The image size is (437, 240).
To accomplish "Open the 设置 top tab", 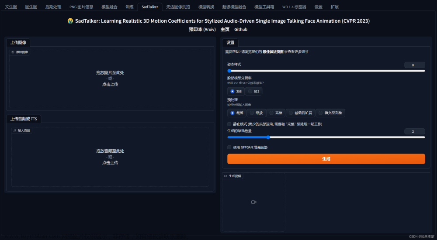I will coord(318,7).
